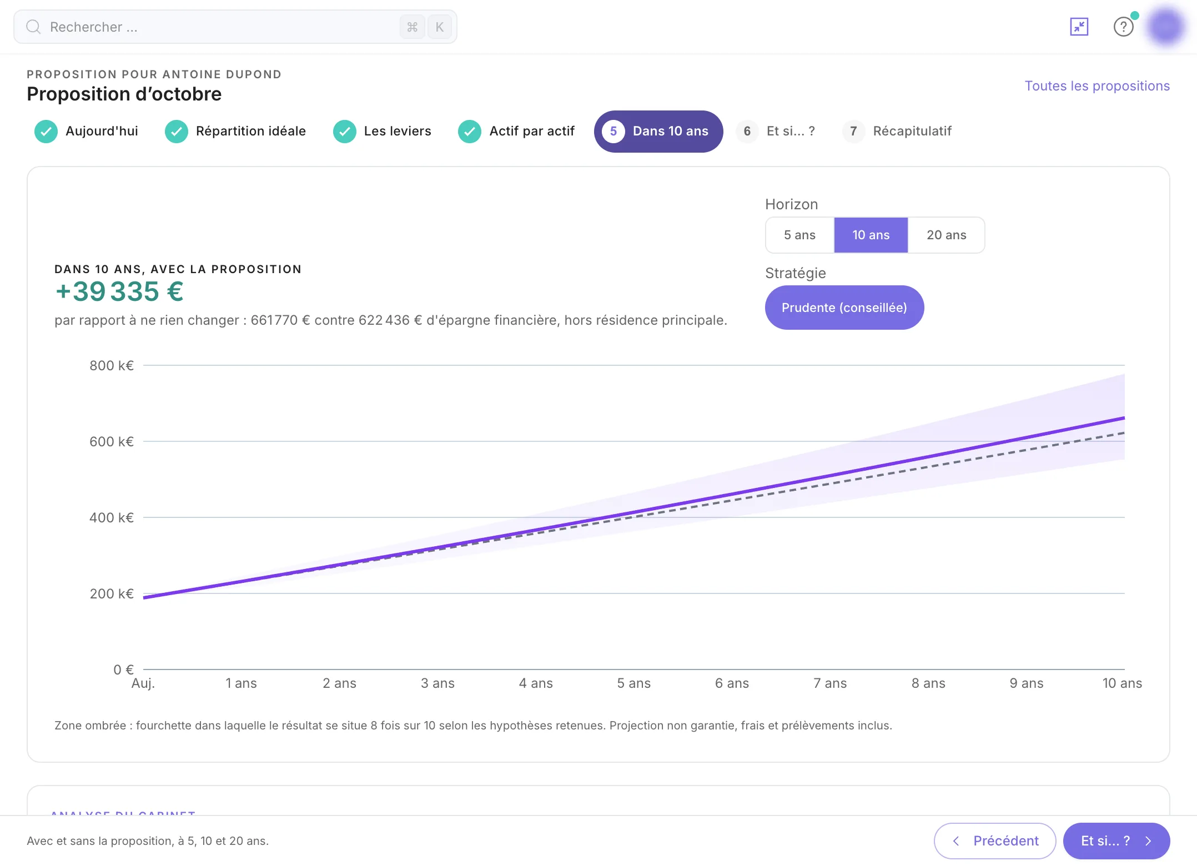Go to the Aujourd'hui step

86,132
